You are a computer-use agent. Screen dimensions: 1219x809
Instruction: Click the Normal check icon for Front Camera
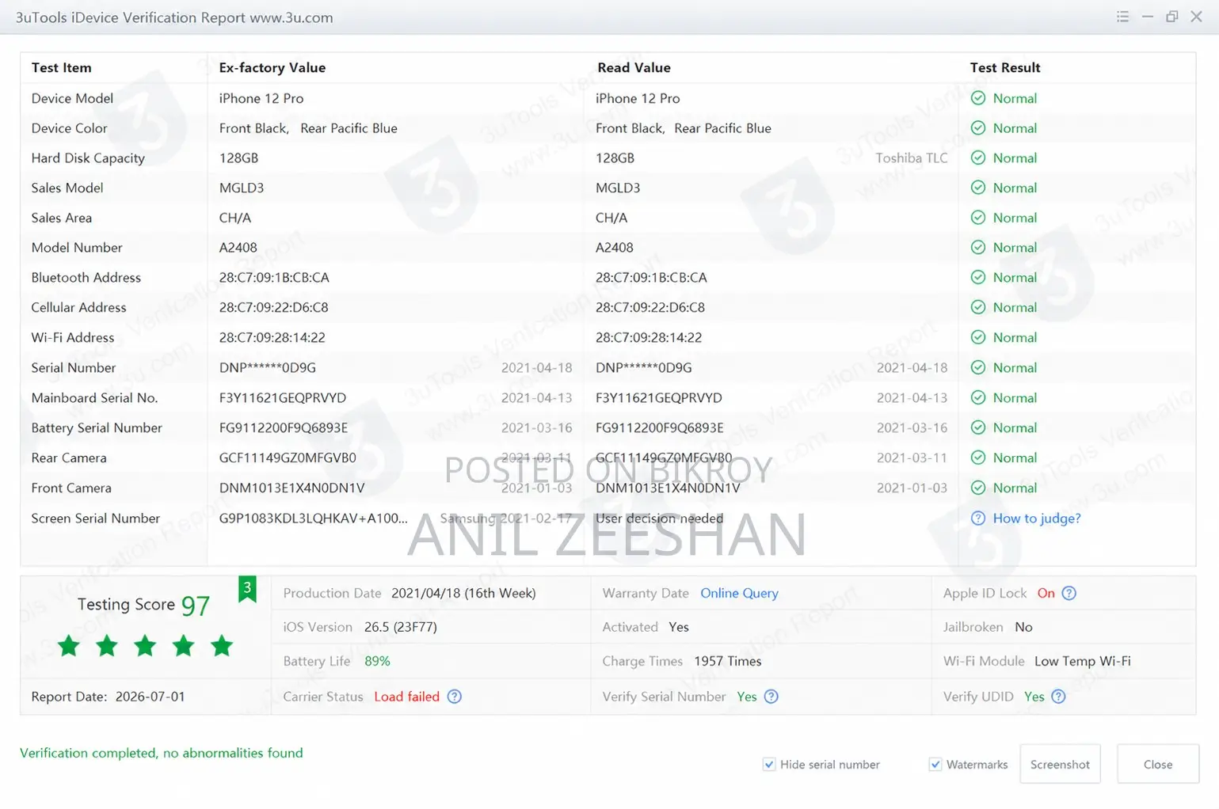(x=978, y=488)
